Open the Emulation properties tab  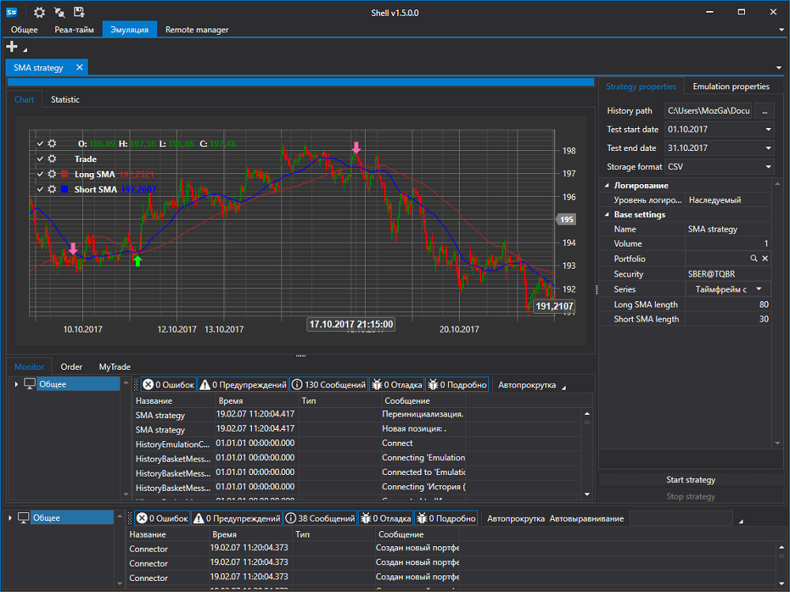pos(731,86)
